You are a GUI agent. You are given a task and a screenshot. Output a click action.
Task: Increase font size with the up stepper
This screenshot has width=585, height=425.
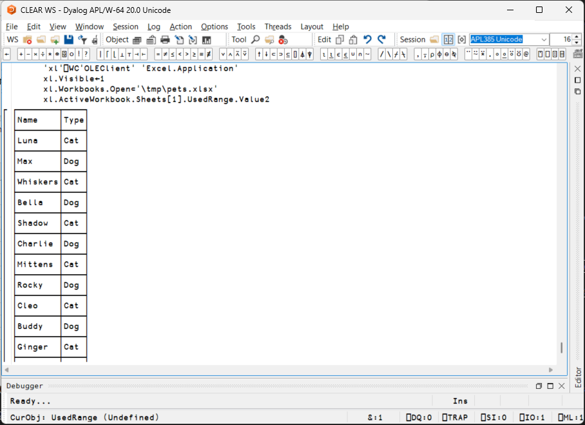click(577, 37)
